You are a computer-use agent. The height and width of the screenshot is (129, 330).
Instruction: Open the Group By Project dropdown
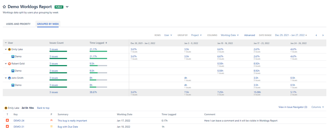[196, 35]
